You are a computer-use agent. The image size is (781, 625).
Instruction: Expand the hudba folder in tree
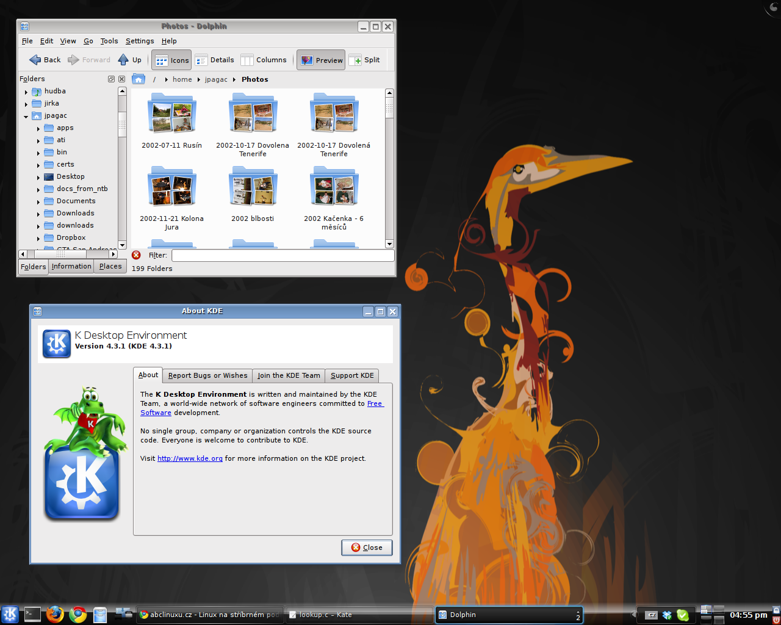click(x=26, y=92)
